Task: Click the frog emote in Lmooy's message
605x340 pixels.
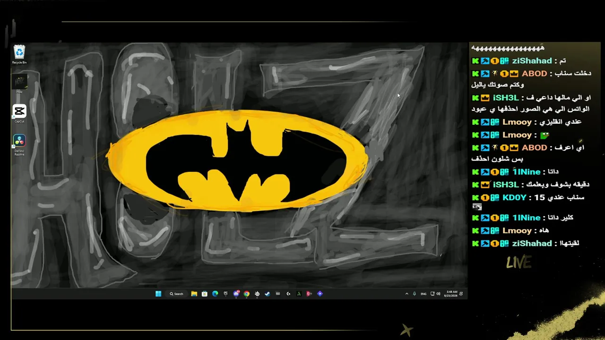Action: (544, 135)
